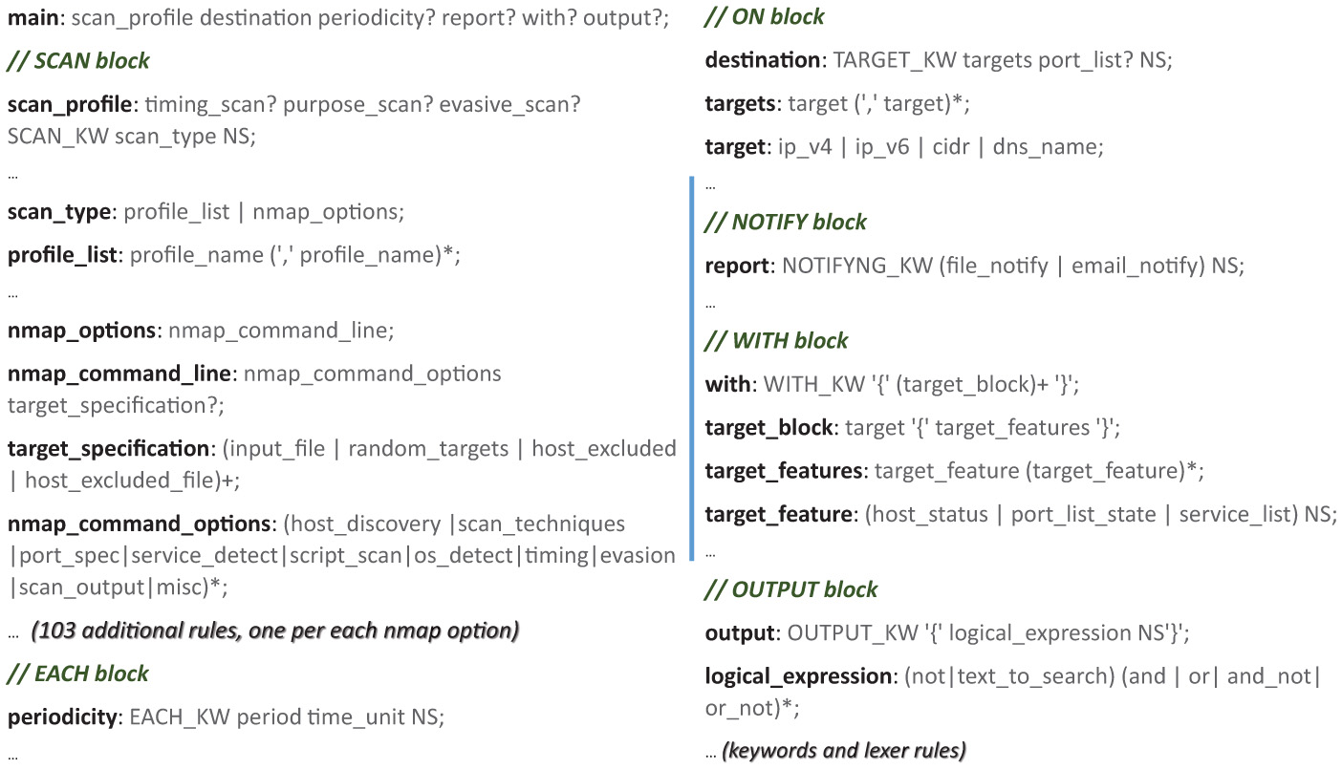Viewport: 1342px width, 770px height.
Task: Click the nmap_options rule name
Action: (x=81, y=331)
